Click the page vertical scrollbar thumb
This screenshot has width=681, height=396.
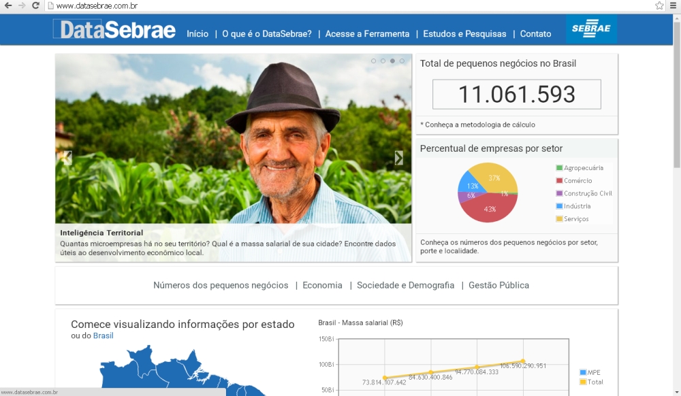[677, 95]
